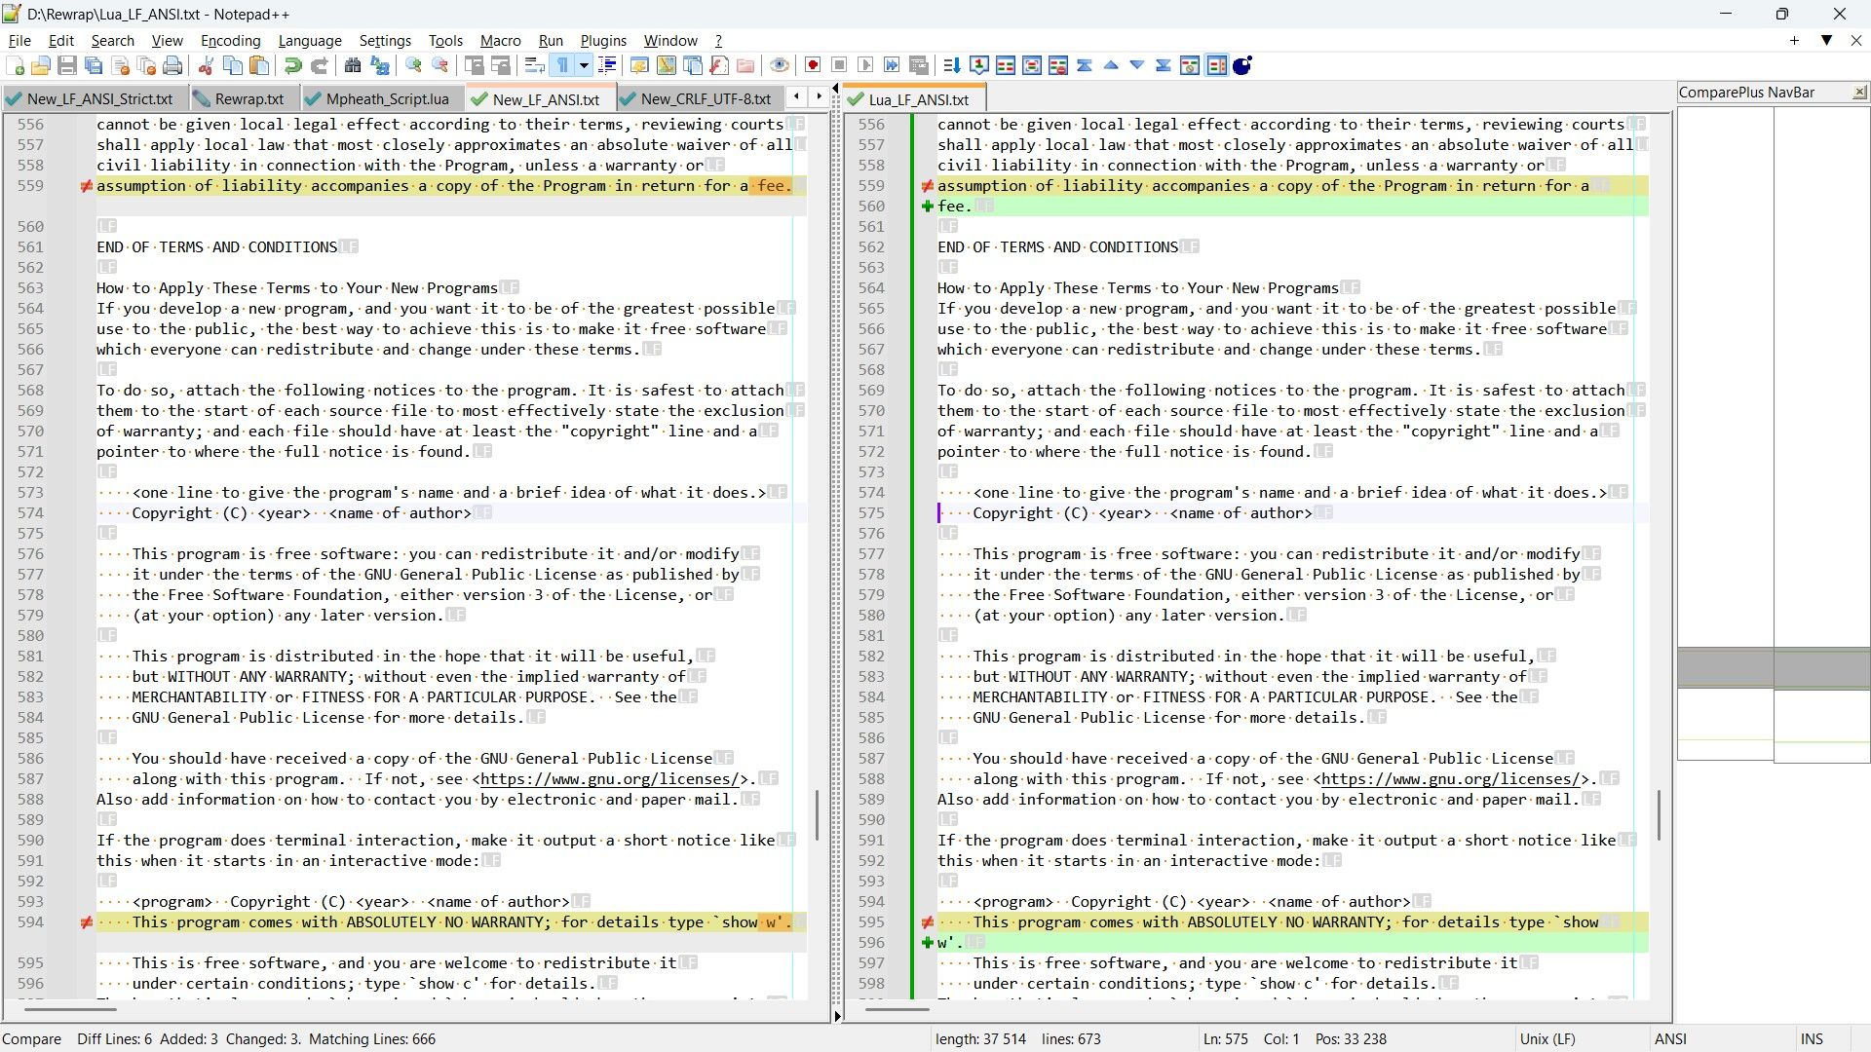1871x1052 pixels.
Task: Create a new document with New icon
Action: click(x=16, y=65)
